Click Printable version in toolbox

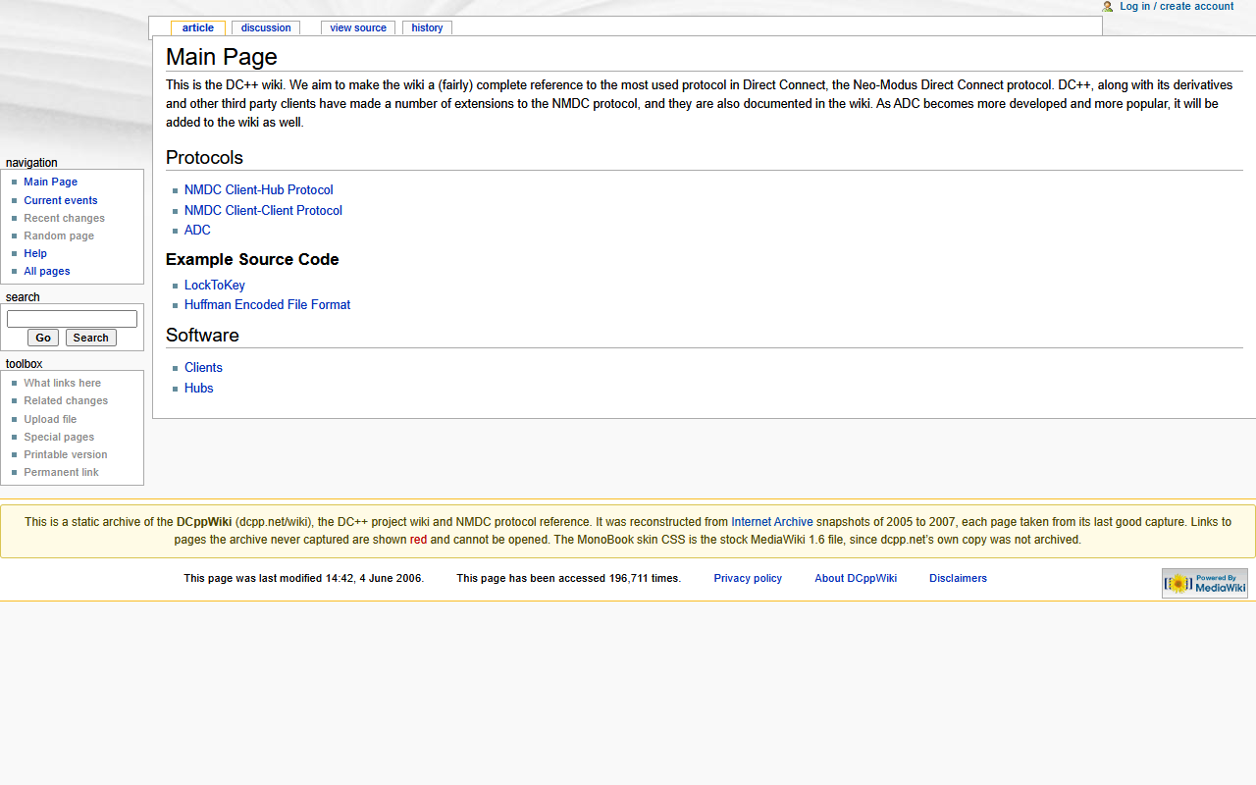pyautogui.click(x=66, y=454)
